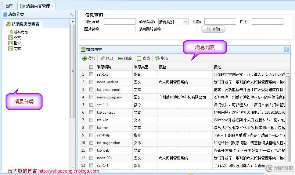Click the 刷新 button label
Image resolution: width=295 pixels, height=175 pixels.
point(164,58)
